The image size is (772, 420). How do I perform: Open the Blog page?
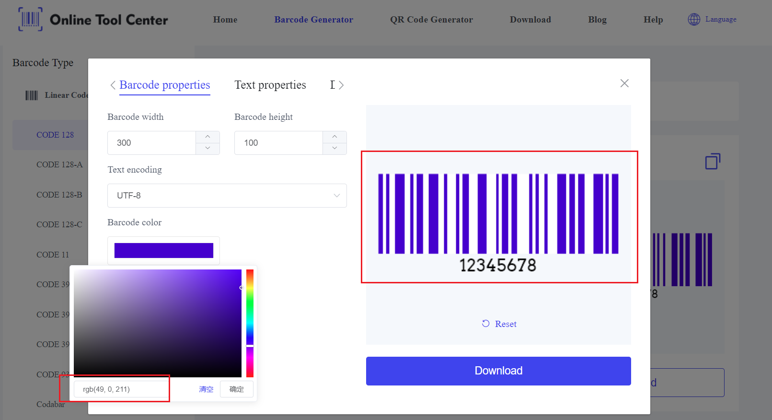pyautogui.click(x=598, y=20)
